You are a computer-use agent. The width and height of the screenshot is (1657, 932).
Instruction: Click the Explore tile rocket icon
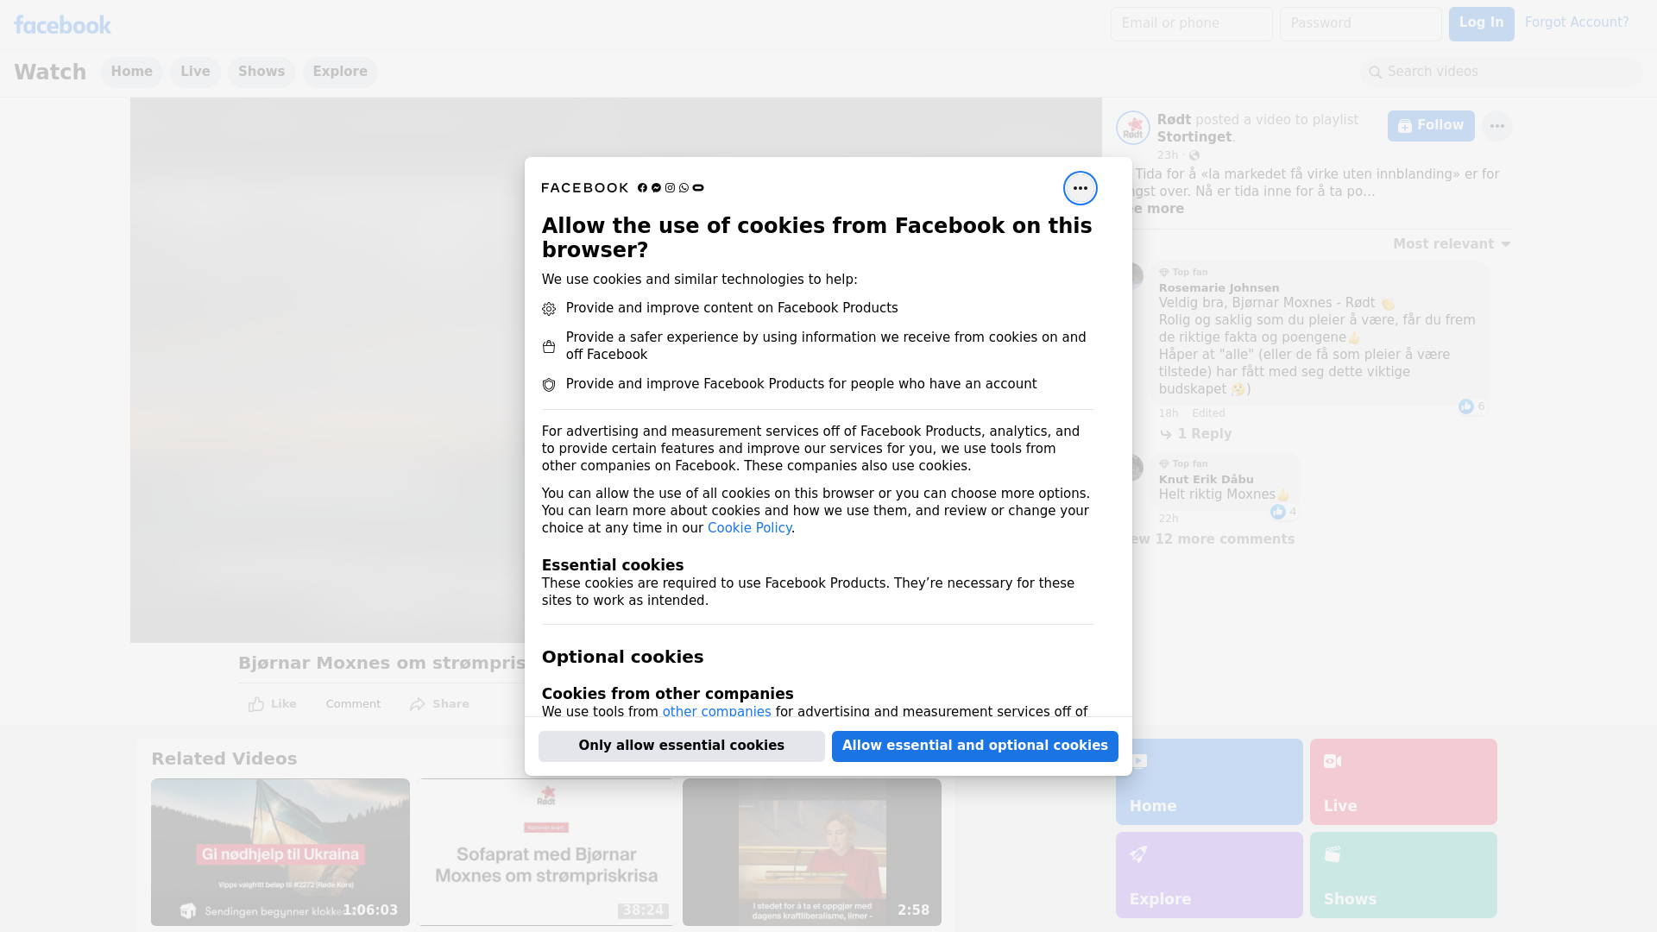tap(1138, 854)
